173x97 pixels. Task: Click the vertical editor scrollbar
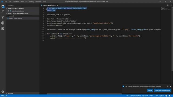[x=172, y=39]
